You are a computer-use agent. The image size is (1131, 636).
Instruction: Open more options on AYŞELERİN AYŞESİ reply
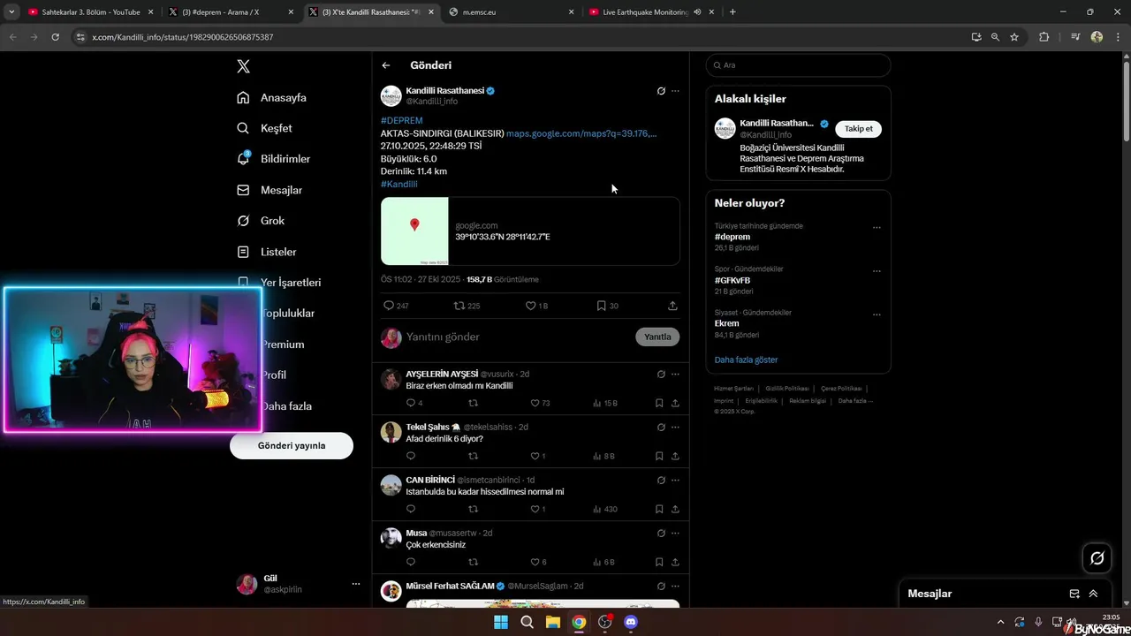point(675,374)
